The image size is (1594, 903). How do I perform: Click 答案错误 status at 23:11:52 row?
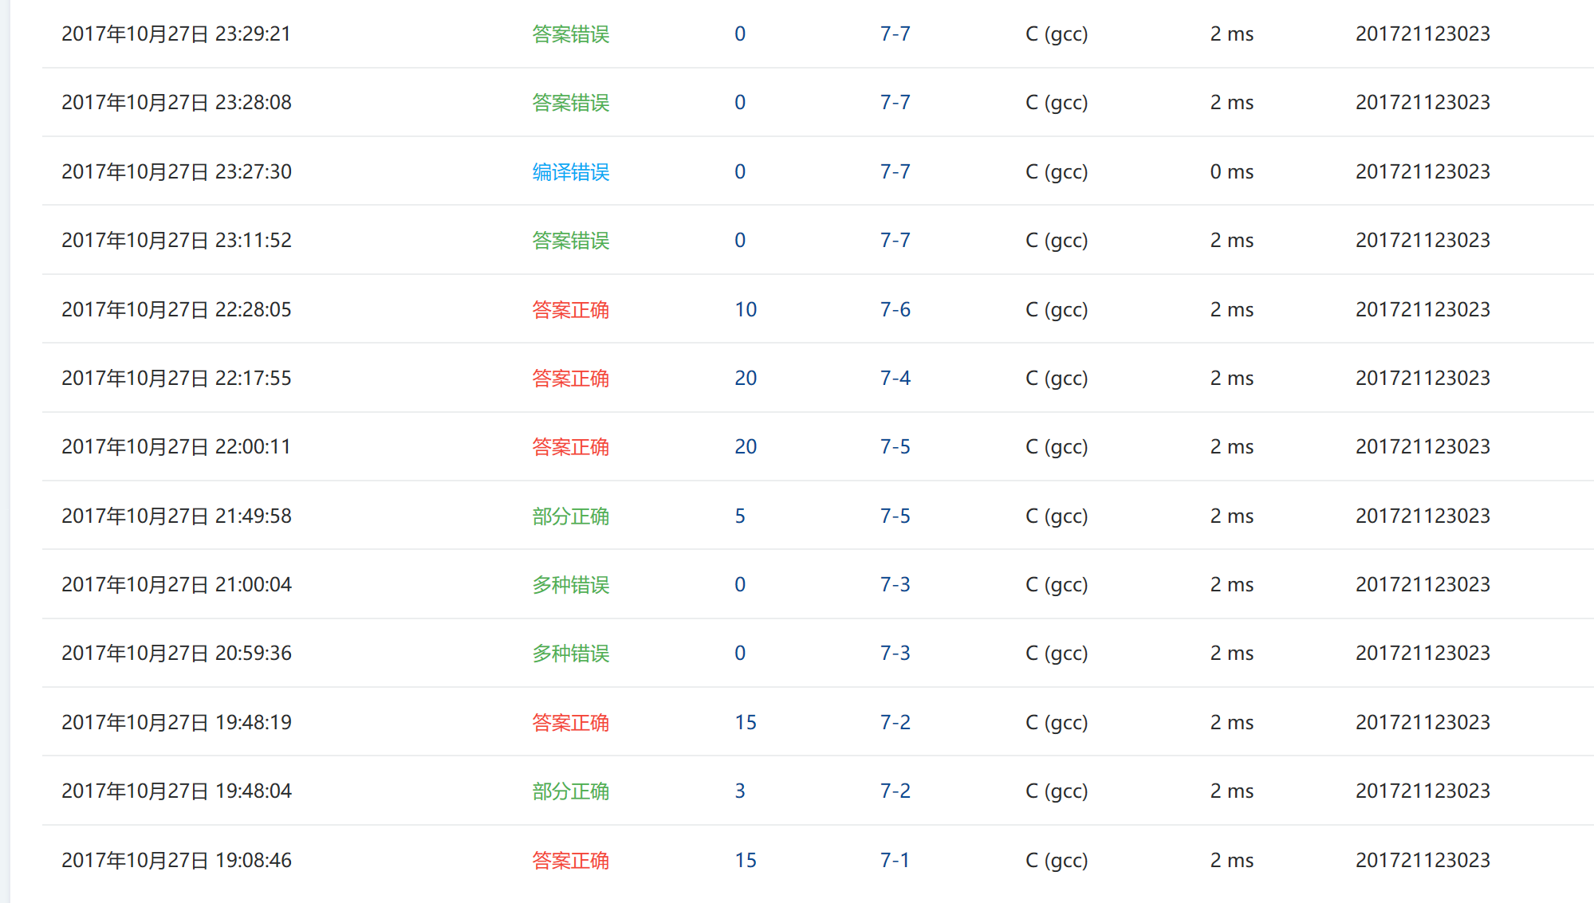point(570,240)
